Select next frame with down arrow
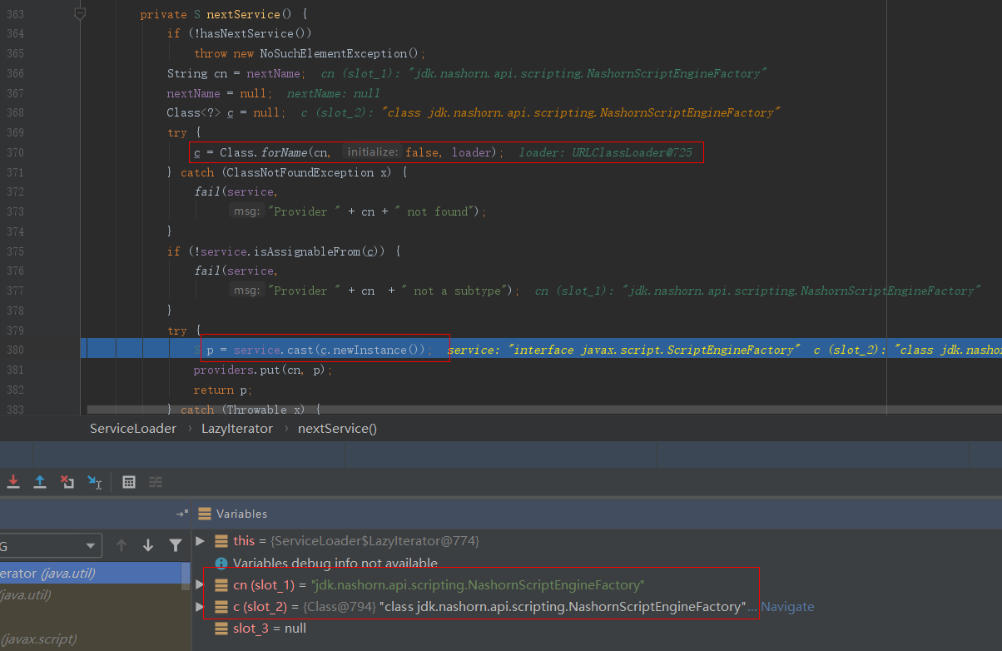Screen dimensions: 1002x651 coord(148,545)
